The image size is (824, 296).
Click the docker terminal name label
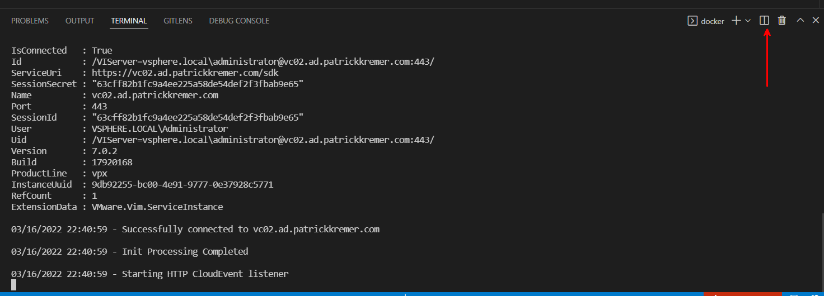click(713, 21)
